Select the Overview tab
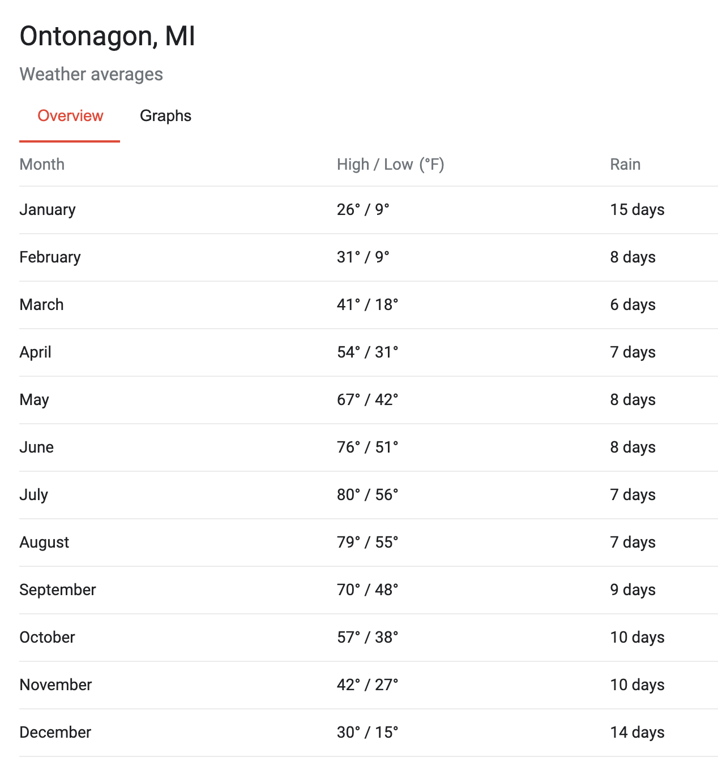This screenshot has height=766, width=718. click(70, 116)
